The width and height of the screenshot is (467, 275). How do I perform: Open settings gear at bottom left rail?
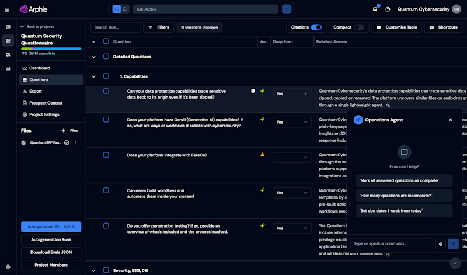[x=8, y=267]
